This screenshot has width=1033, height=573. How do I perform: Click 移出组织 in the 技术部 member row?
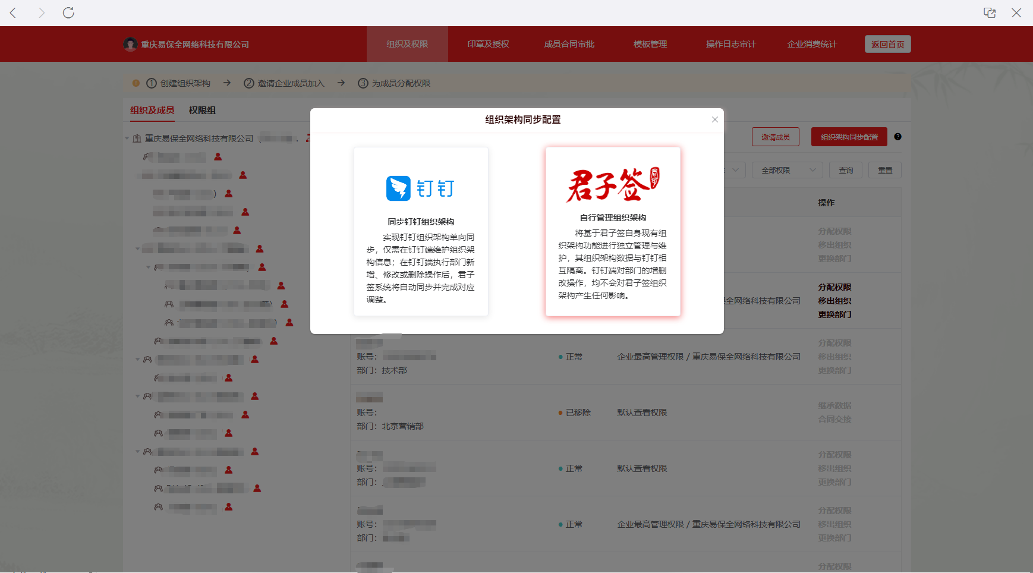coord(834,357)
